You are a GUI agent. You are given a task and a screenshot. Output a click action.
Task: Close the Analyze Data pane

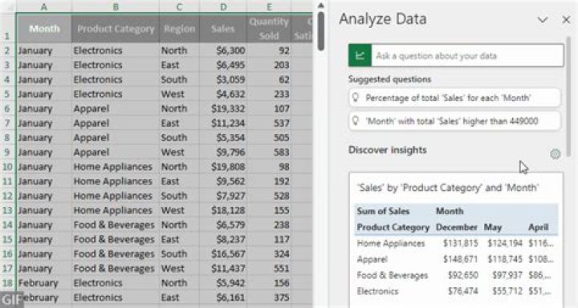click(566, 19)
